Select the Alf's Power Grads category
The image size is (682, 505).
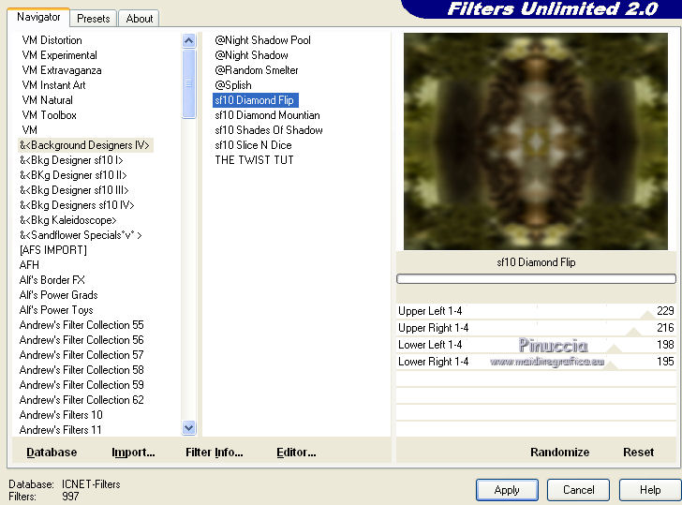[58, 295]
